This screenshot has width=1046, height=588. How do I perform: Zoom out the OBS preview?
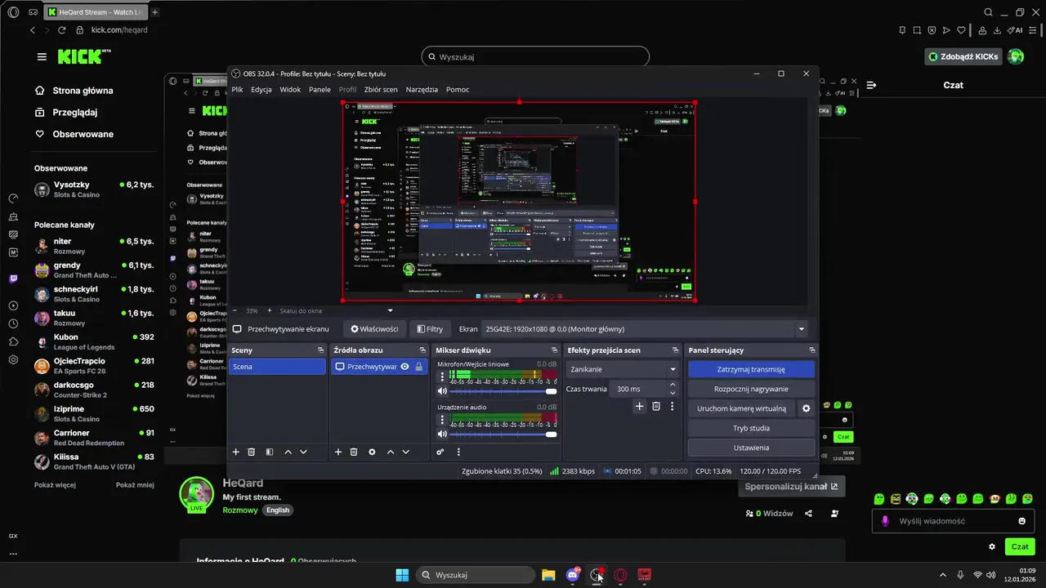pos(235,310)
